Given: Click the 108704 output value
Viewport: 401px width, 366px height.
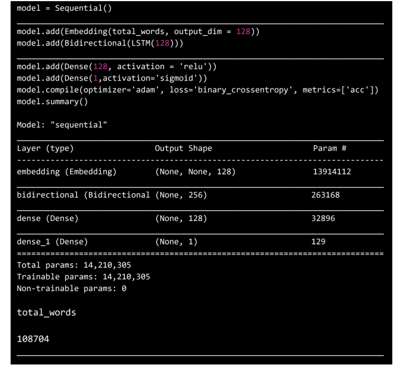Looking at the screenshot, I should pyautogui.click(x=33, y=338).
